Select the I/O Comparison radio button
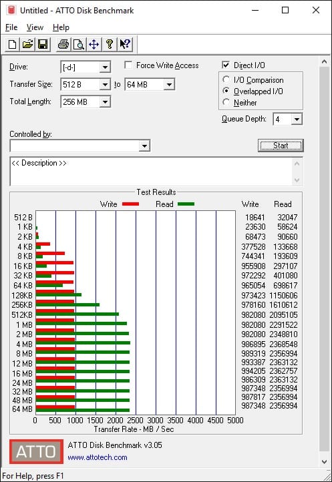The width and height of the screenshot is (332, 482). point(226,79)
